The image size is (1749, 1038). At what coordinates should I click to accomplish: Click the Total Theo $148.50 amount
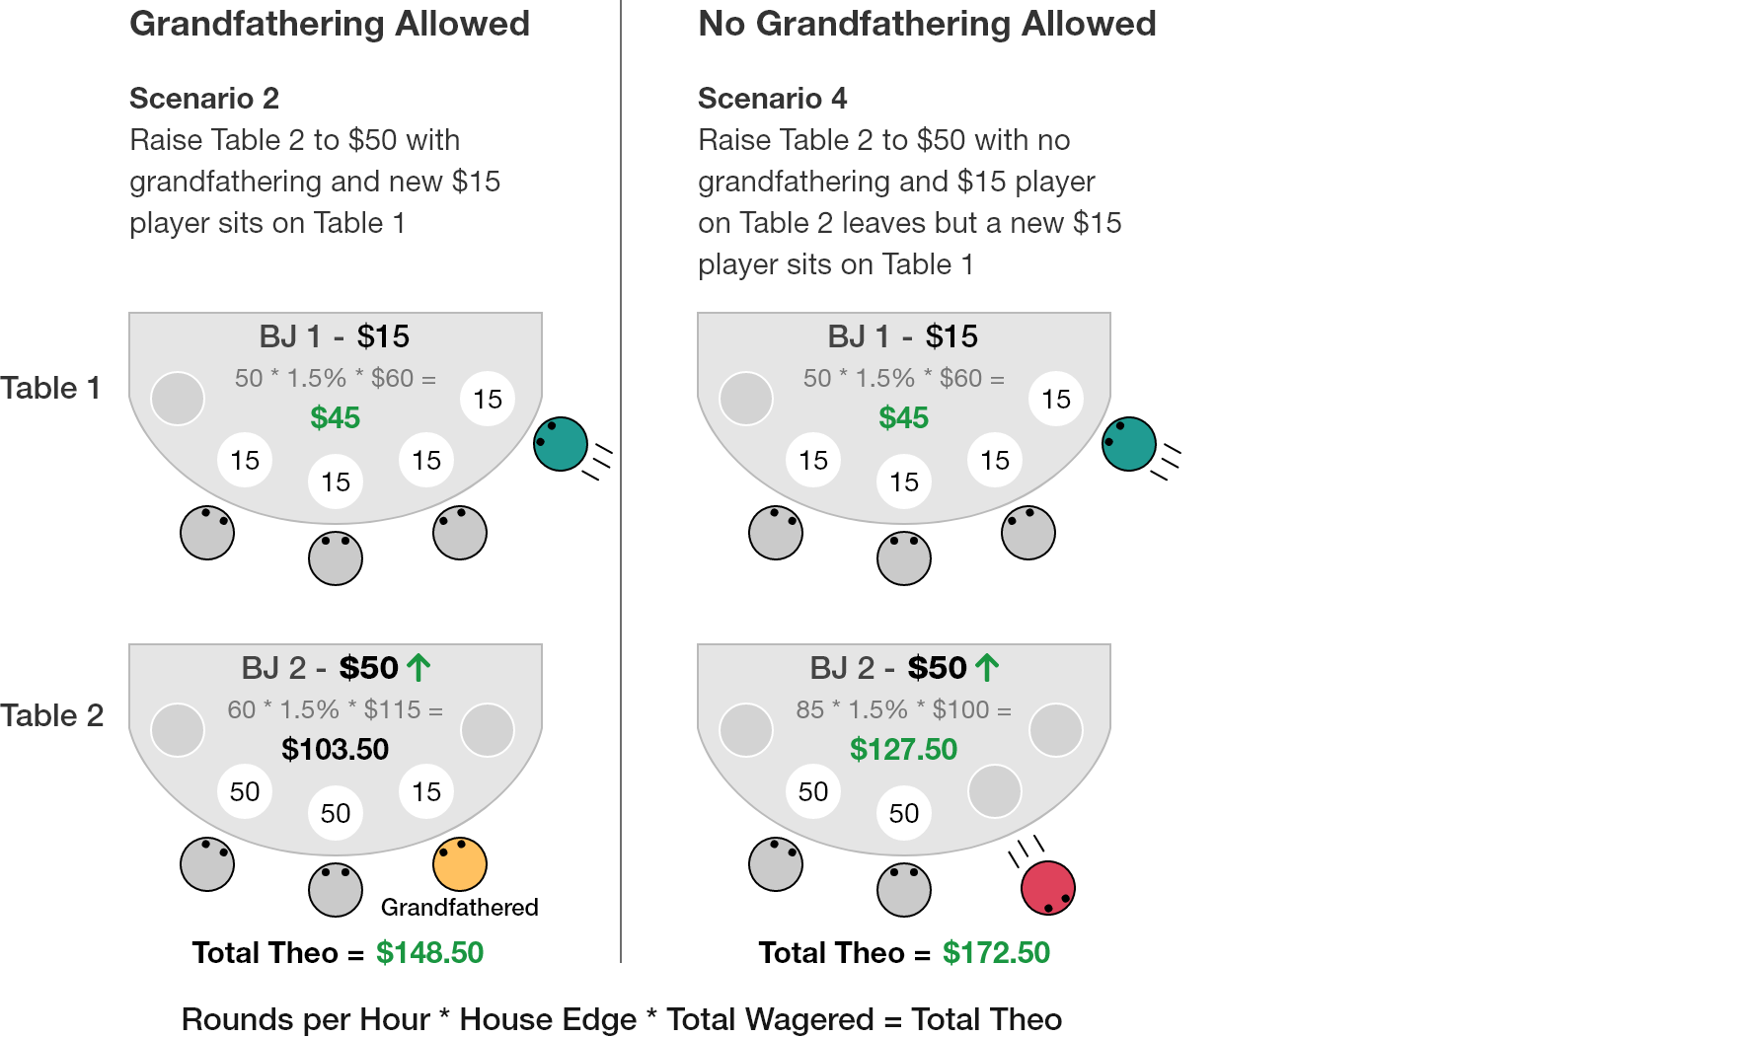click(x=430, y=953)
